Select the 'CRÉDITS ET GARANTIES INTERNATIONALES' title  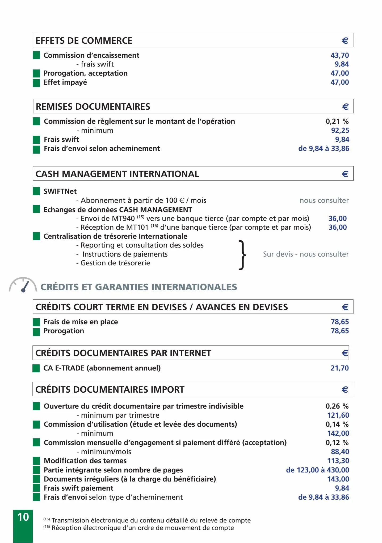pos(139,287)
